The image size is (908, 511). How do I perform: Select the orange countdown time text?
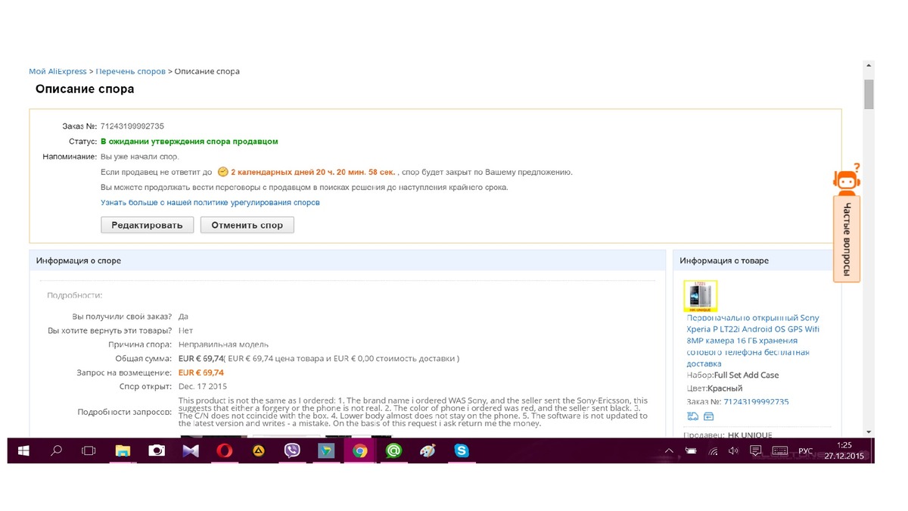(314, 172)
